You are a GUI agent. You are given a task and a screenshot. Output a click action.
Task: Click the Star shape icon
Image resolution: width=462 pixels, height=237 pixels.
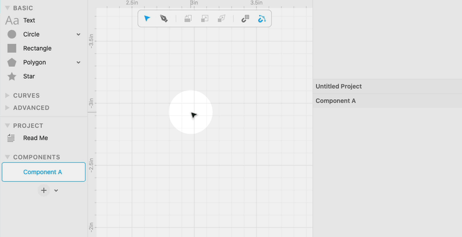pyautogui.click(x=12, y=76)
